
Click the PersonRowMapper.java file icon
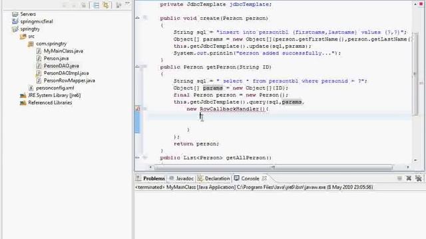pos(39,80)
